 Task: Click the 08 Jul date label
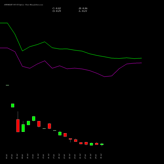[17, 156]
